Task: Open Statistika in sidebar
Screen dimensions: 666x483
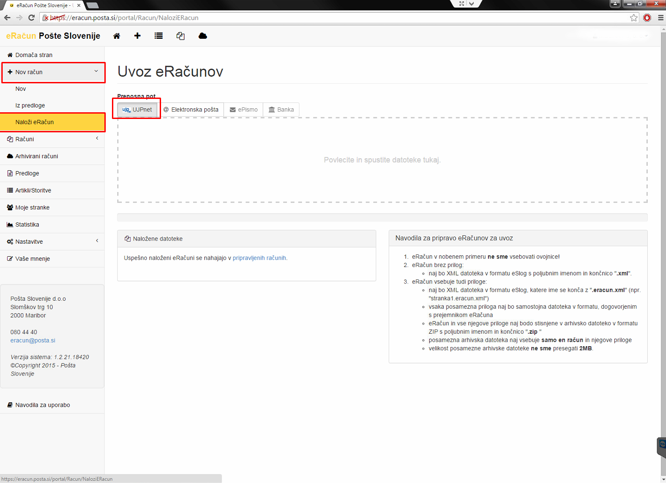Action: [52, 225]
